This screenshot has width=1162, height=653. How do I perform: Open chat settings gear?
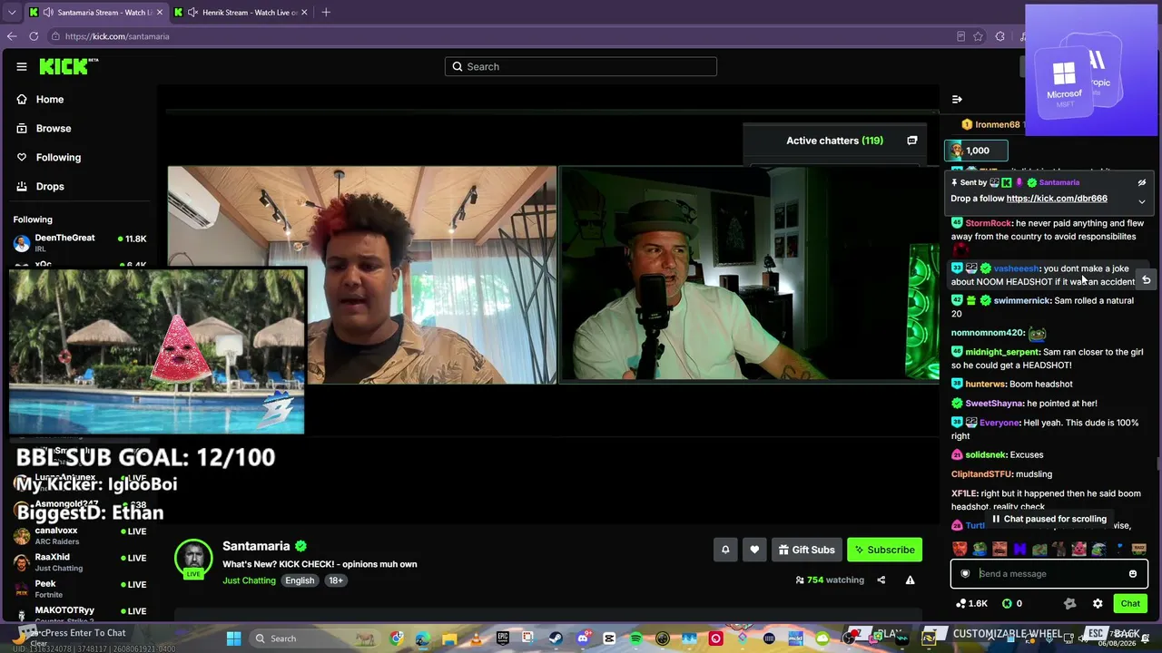(1098, 603)
